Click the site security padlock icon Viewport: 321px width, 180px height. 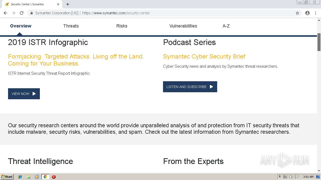(32, 13)
